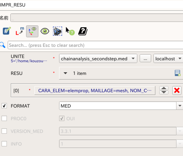The height and width of the screenshot is (156, 183).
Task: Open the localhost server dropdown
Action: (168, 58)
